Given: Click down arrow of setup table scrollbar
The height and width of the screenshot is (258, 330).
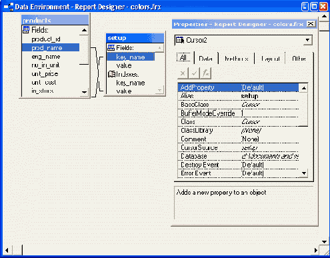Looking at the screenshot, I should 159,90.
